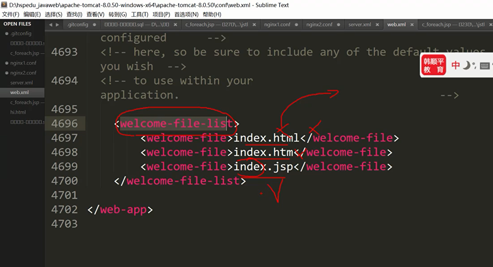This screenshot has width=493, height=267.
Task: Open the 查看(V) menu
Action: pos(95,14)
